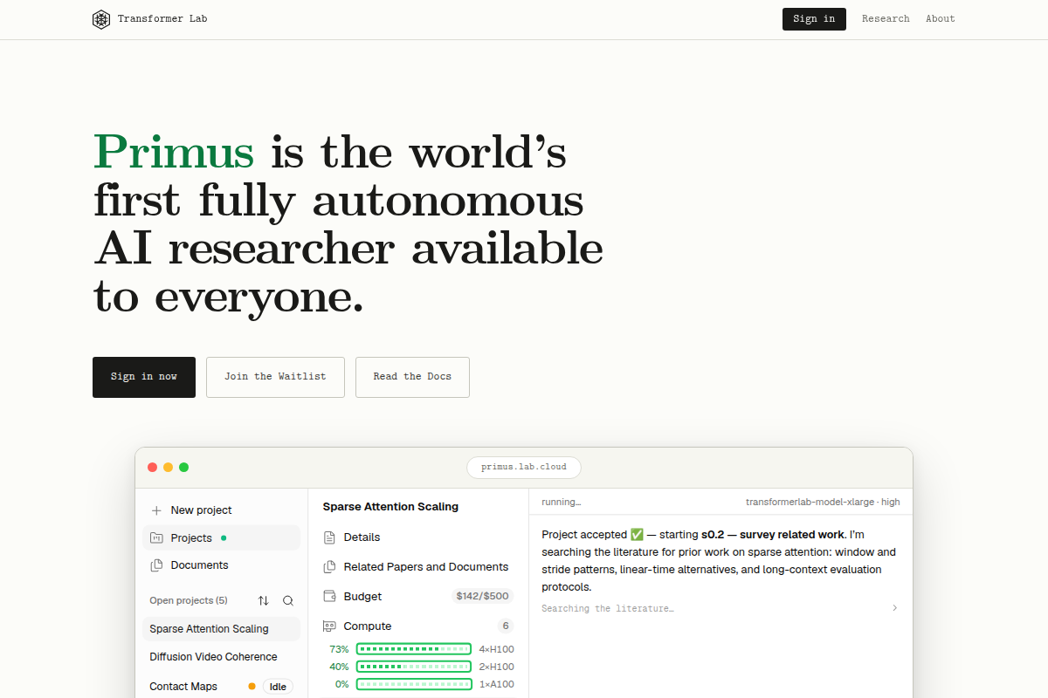Click the Related Papers and Documents icon
This screenshot has width=1048, height=698.
(329, 567)
